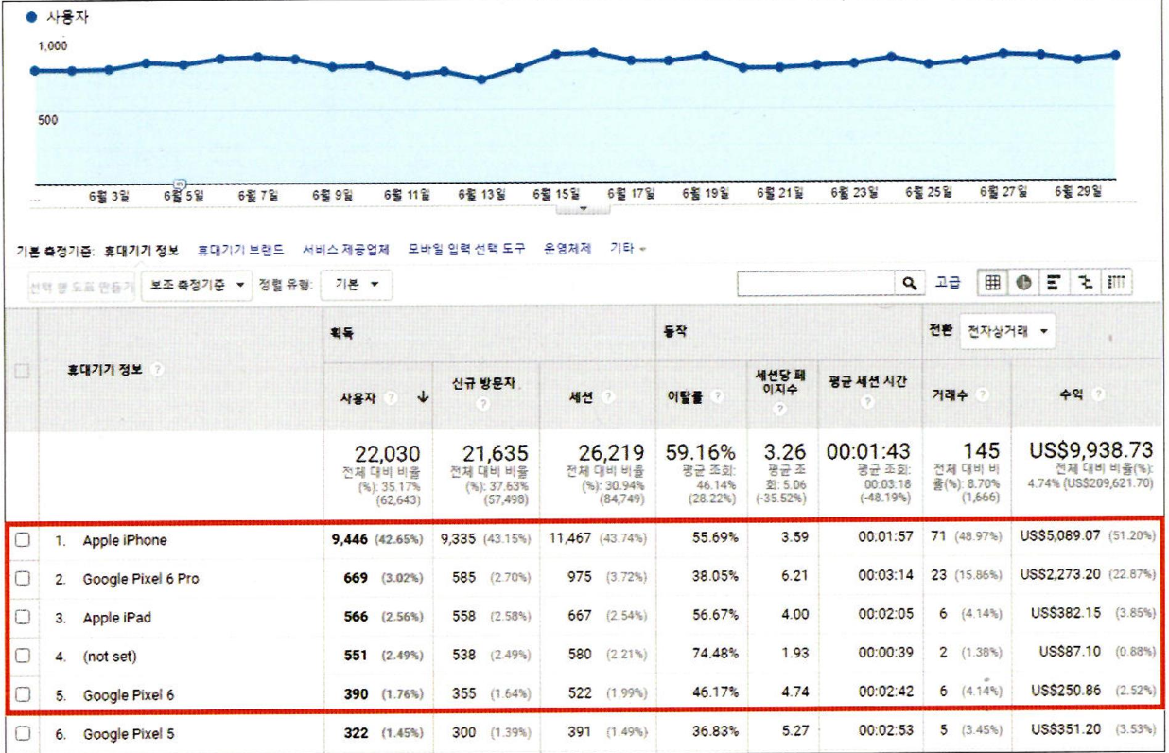Click the table search input field
The image size is (1169, 753).
tap(818, 283)
